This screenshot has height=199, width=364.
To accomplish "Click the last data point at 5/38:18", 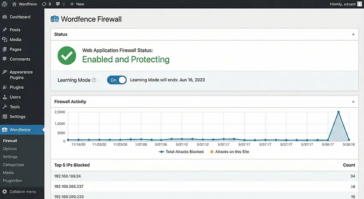I will pos(349,140).
